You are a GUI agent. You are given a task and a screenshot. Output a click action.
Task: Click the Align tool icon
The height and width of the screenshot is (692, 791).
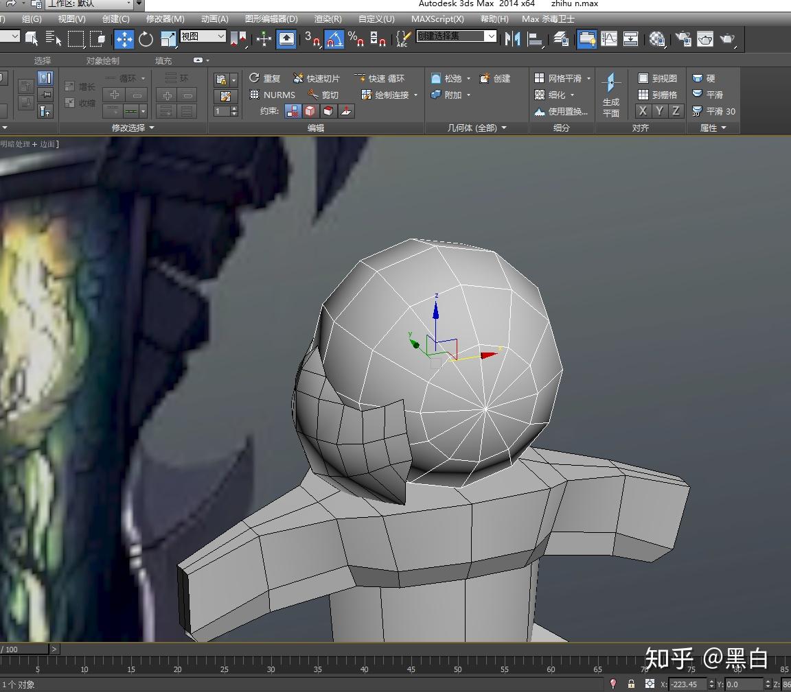535,39
